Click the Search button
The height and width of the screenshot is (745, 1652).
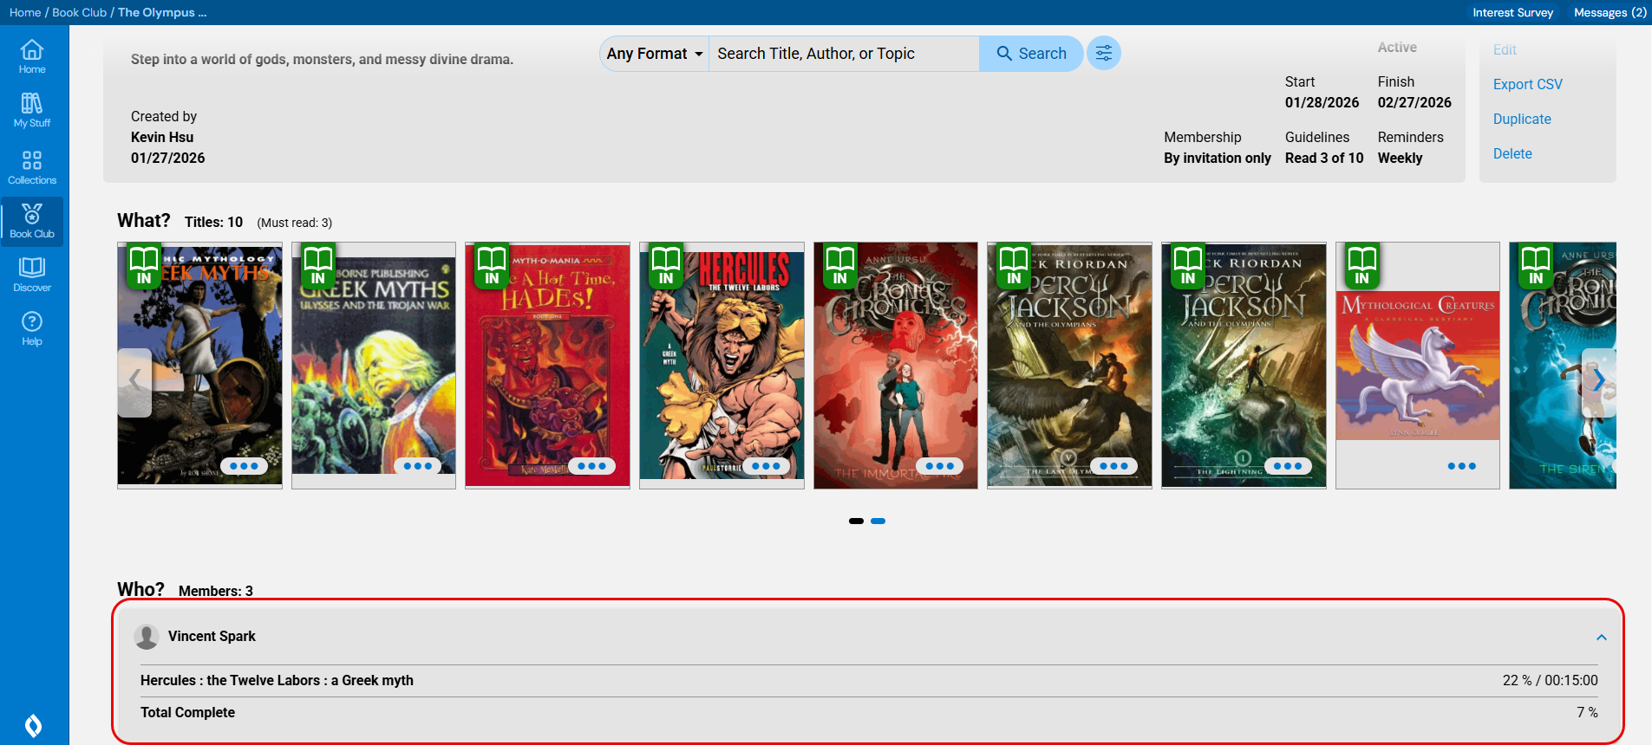[1031, 54]
